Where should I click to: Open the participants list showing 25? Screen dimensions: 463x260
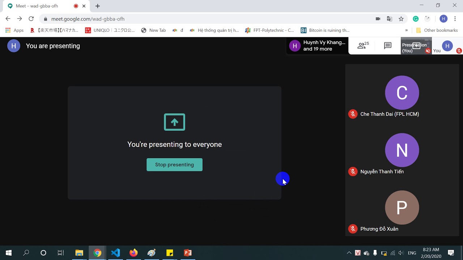363,45
